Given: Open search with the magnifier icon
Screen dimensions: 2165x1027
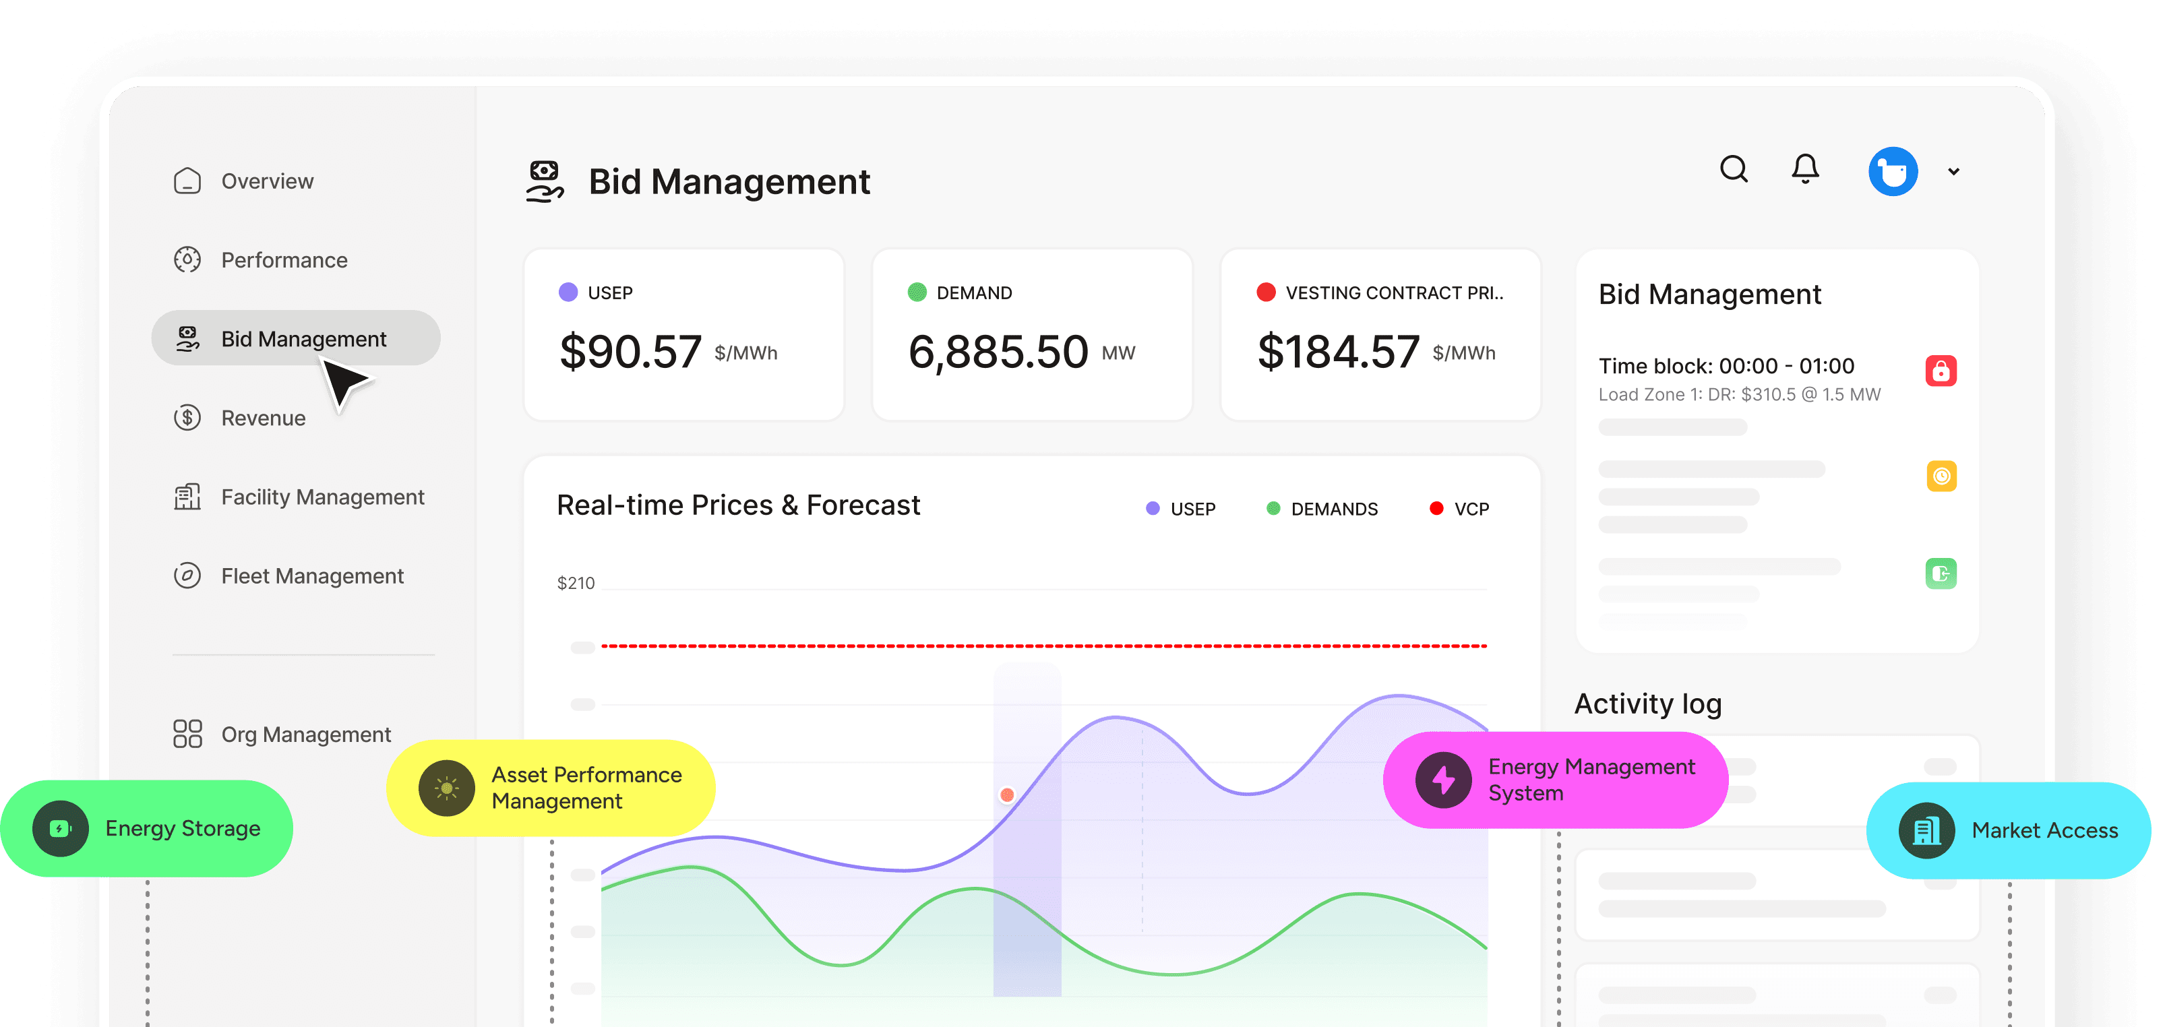Looking at the screenshot, I should [1733, 169].
